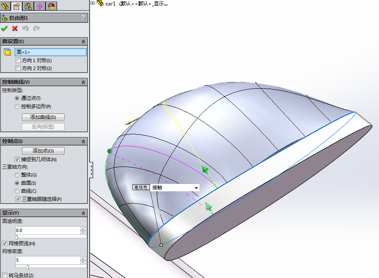Image resolution: width=379 pixels, height=278 pixels.
Task: Open the DisplayManager appearance tab
Action: pos(51,6)
